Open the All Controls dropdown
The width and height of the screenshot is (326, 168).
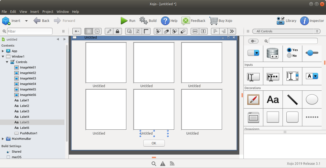(x=286, y=31)
